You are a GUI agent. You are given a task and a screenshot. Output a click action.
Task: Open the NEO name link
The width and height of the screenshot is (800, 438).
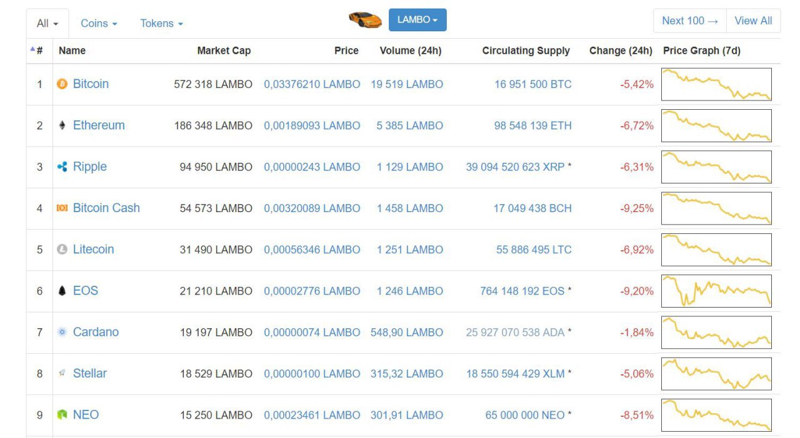click(86, 414)
